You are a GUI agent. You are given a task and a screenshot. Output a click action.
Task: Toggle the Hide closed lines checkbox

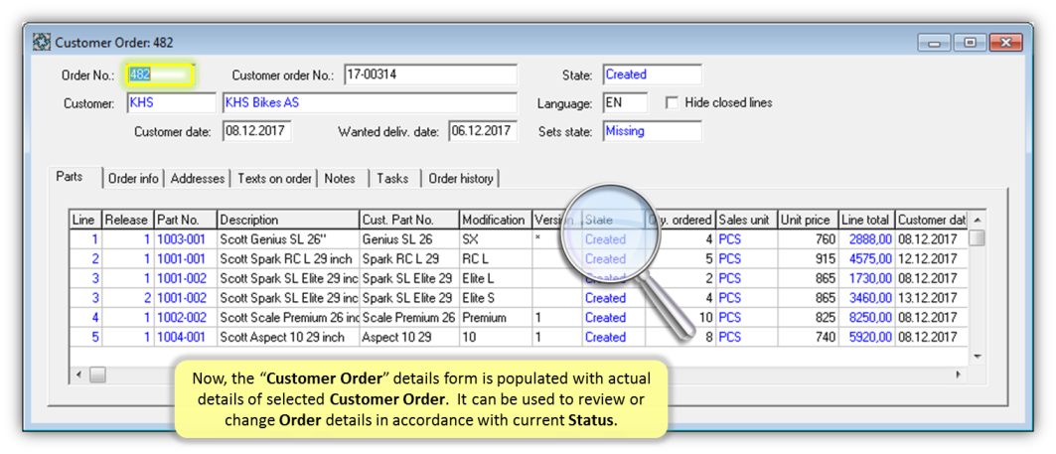[671, 103]
